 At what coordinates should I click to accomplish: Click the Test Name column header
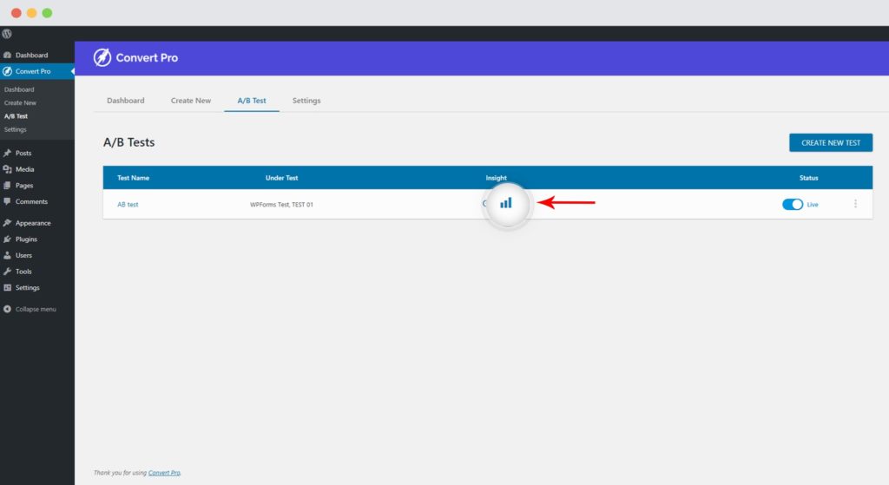133,178
